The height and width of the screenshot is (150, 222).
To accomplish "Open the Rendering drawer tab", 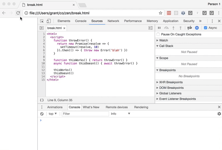I will click(141, 107).
